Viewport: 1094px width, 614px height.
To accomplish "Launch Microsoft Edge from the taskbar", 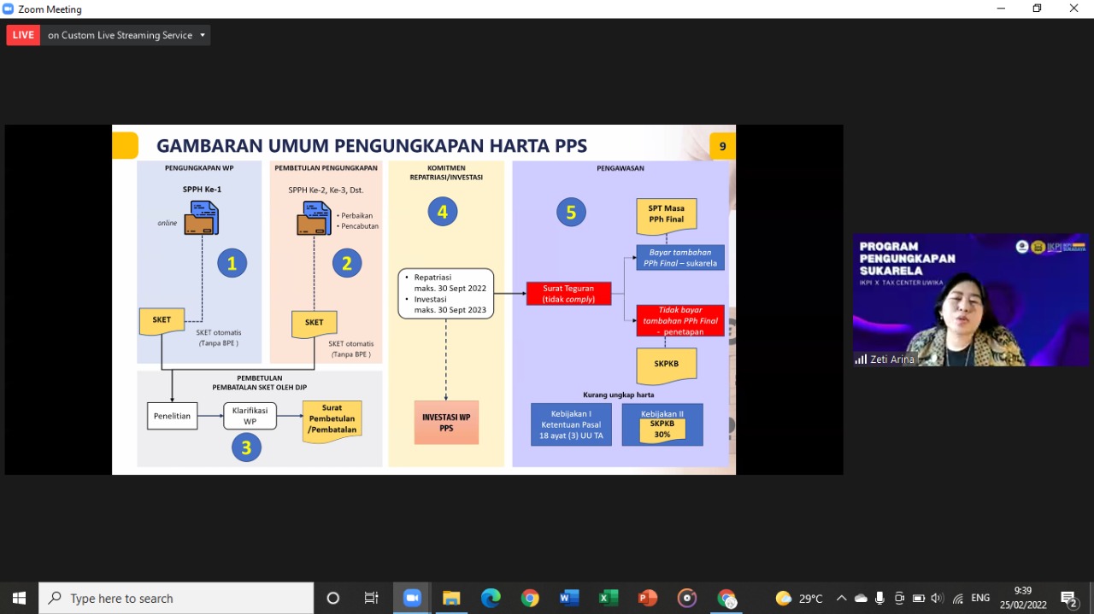I will [x=491, y=599].
